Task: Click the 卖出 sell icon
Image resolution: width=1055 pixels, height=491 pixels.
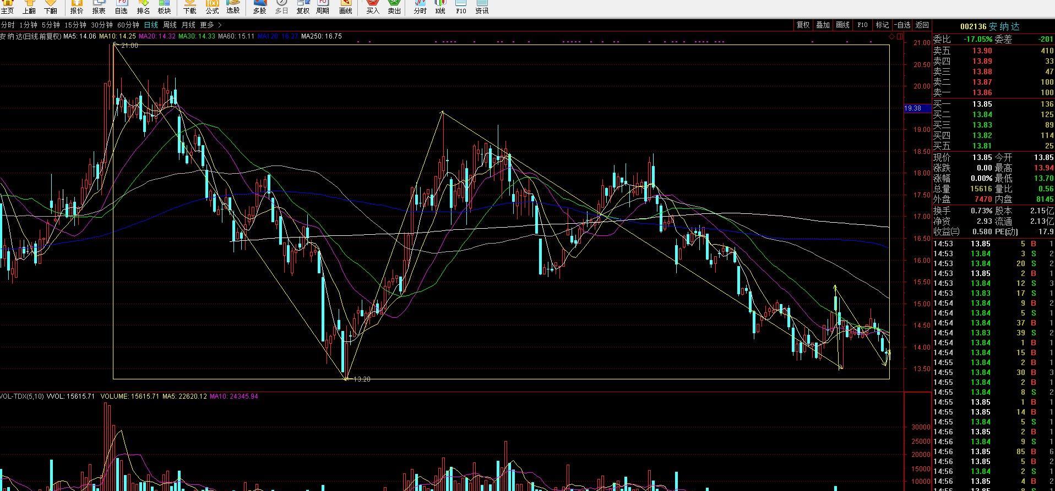Action: point(394,7)
